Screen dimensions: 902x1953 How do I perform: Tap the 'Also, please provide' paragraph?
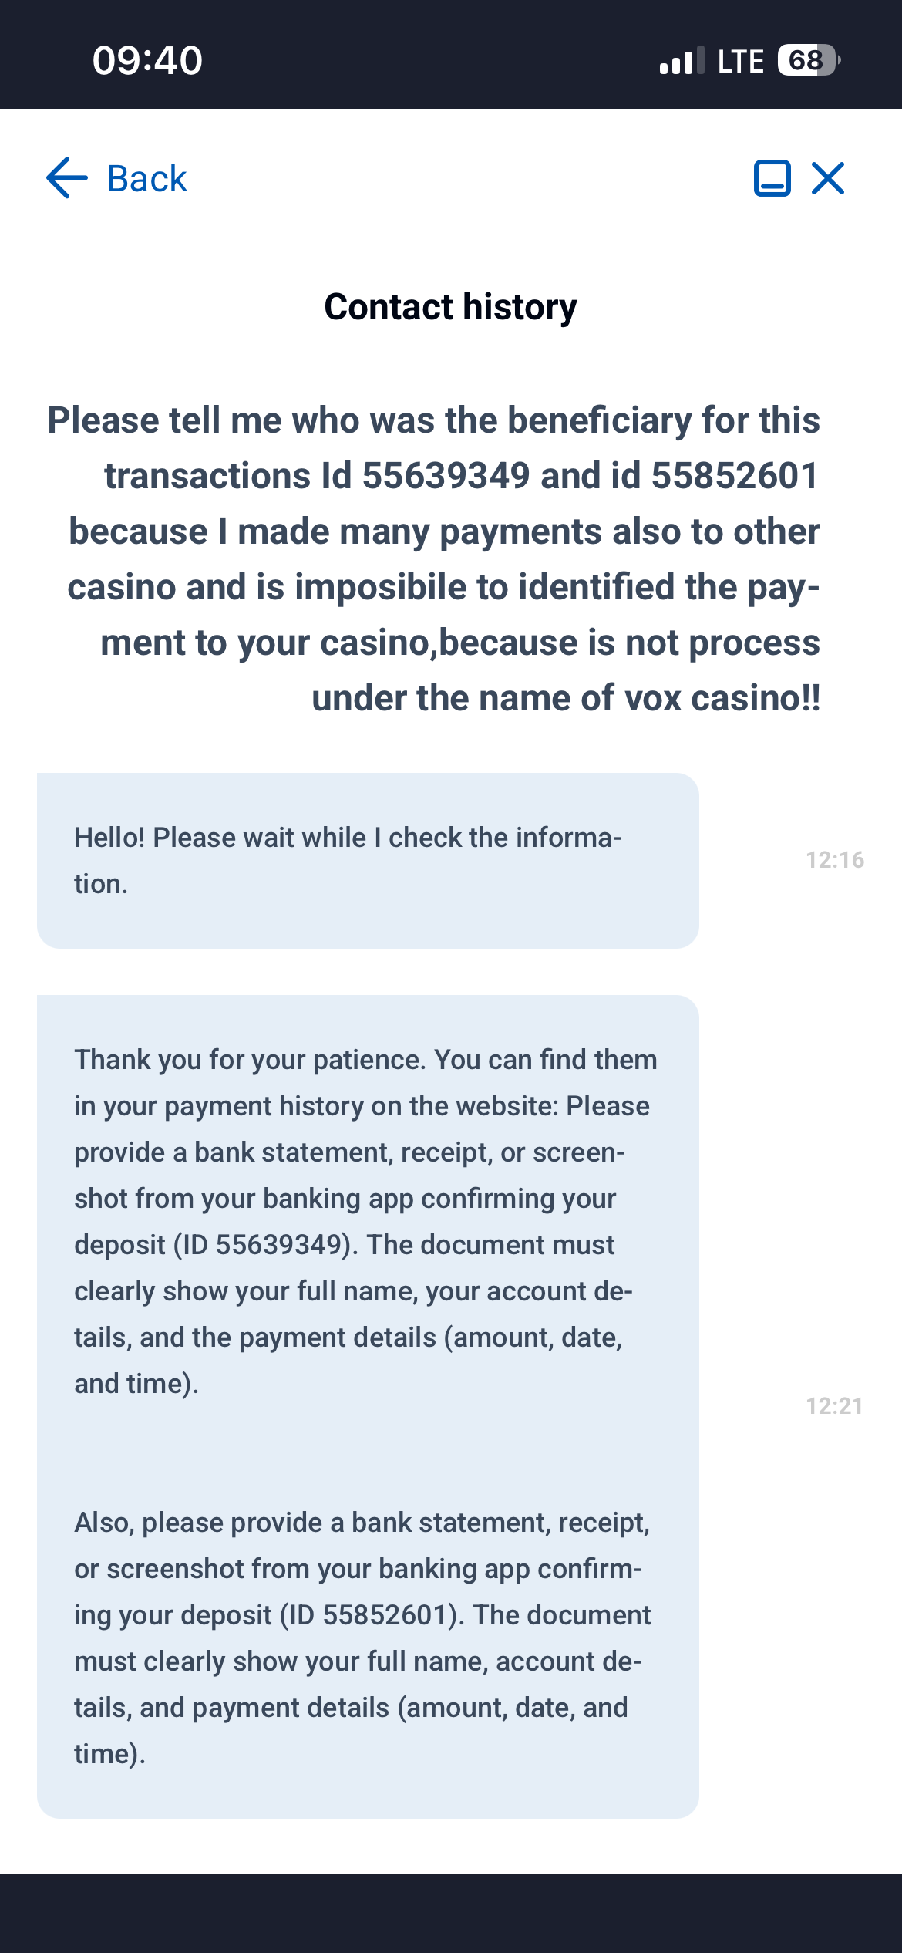(364, 1638)
